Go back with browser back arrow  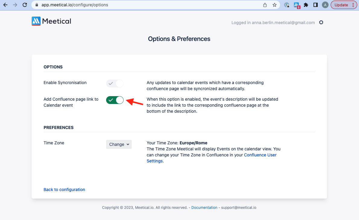pyautogui.click(x=5, y=5)
